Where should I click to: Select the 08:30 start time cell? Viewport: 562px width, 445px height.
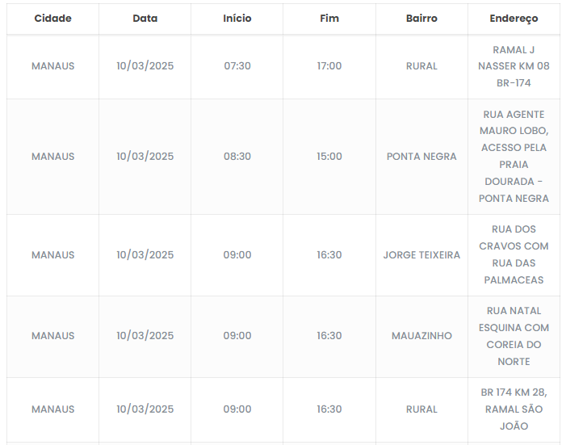237,157
